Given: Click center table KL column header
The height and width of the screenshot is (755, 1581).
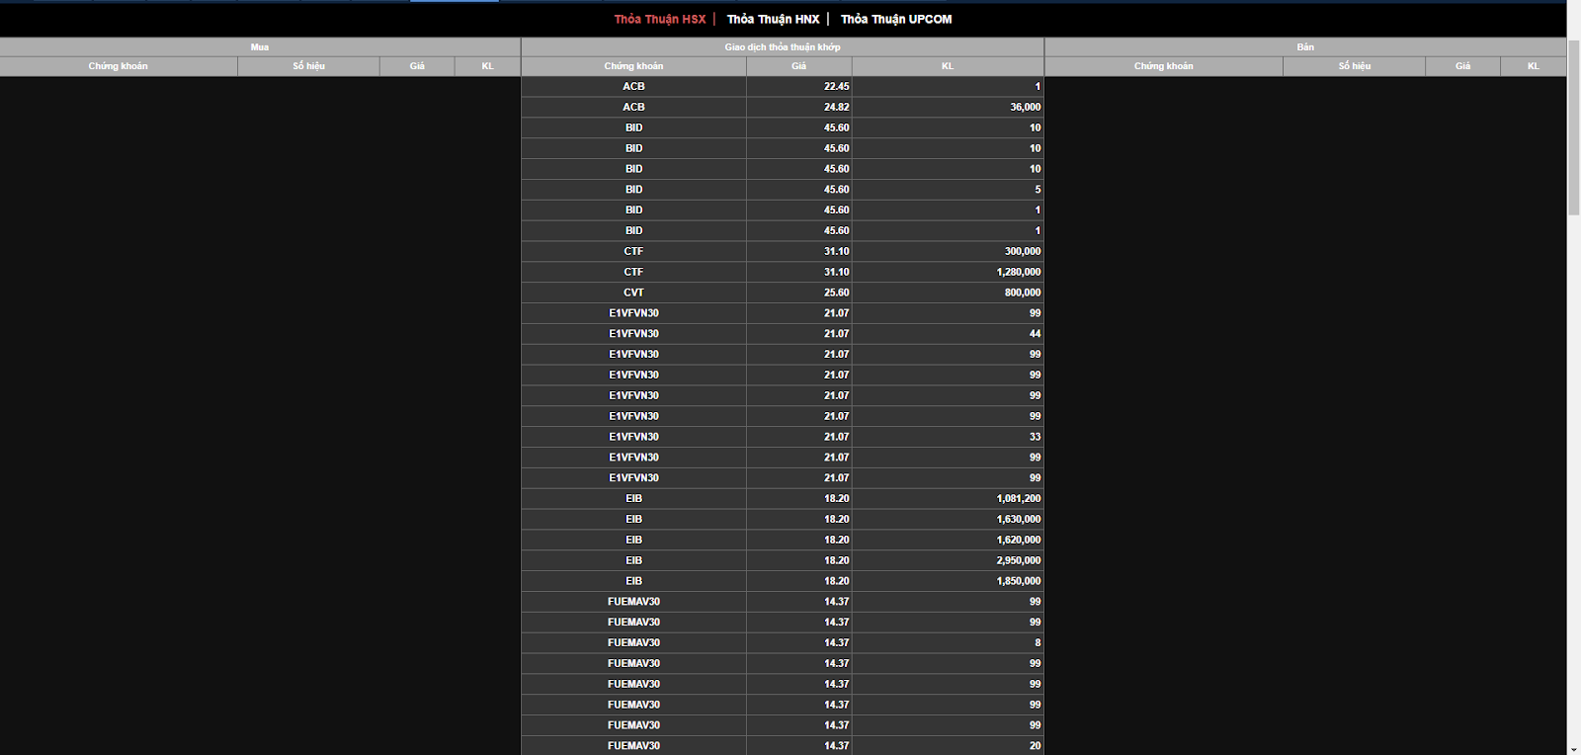Looking at the screenshot, I should 948,66.
